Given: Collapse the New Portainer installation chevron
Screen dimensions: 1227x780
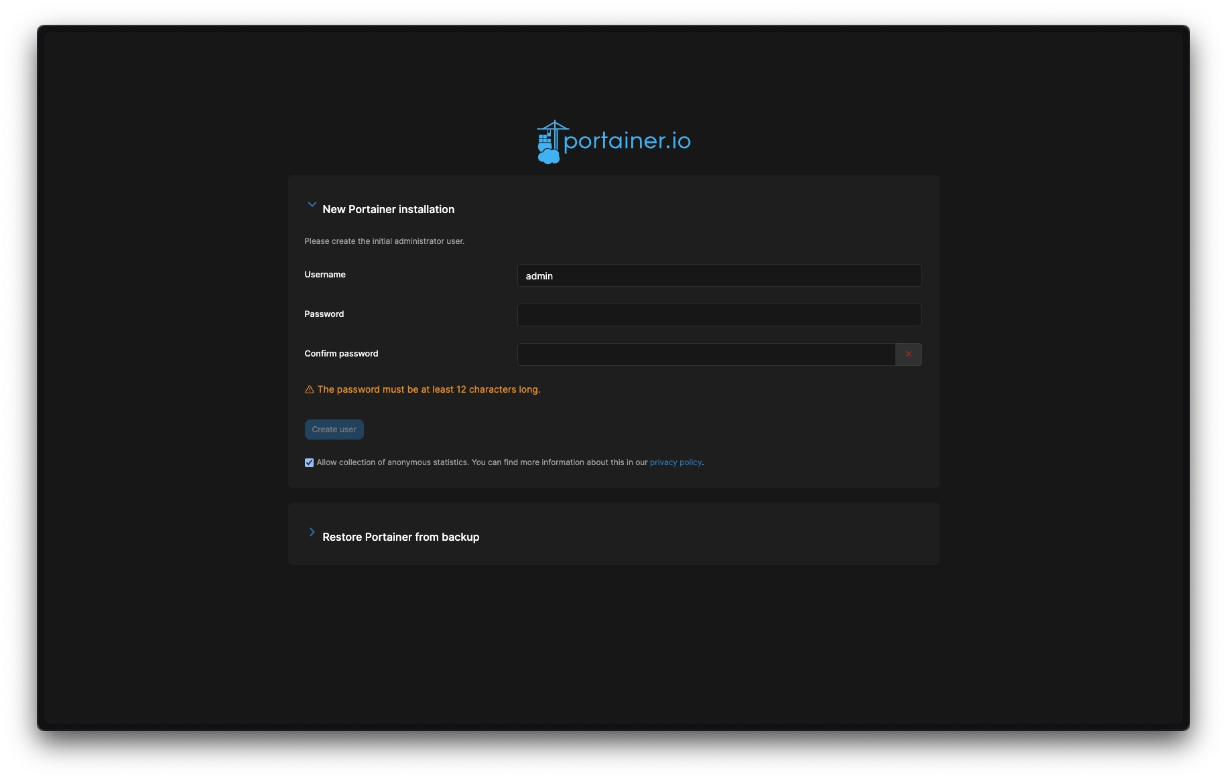Looking at the screenshot, I should coord(312,204).
